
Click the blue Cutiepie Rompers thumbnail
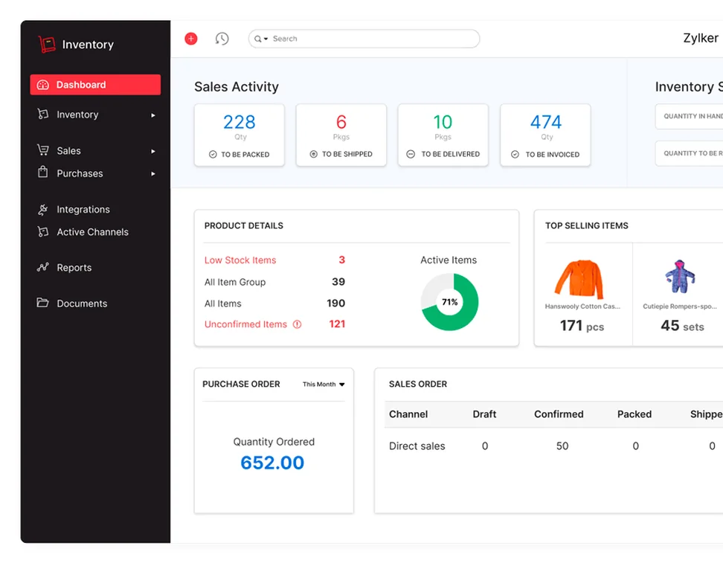pyautogui.click(x=680, y=277)
